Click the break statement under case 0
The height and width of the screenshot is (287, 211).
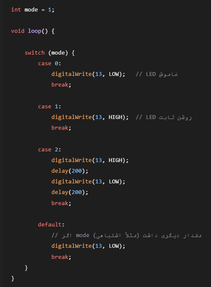[x=61, y=85]
